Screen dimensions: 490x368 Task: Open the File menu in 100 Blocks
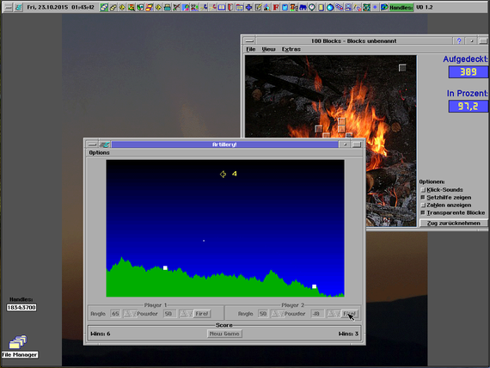coord(251,49)
